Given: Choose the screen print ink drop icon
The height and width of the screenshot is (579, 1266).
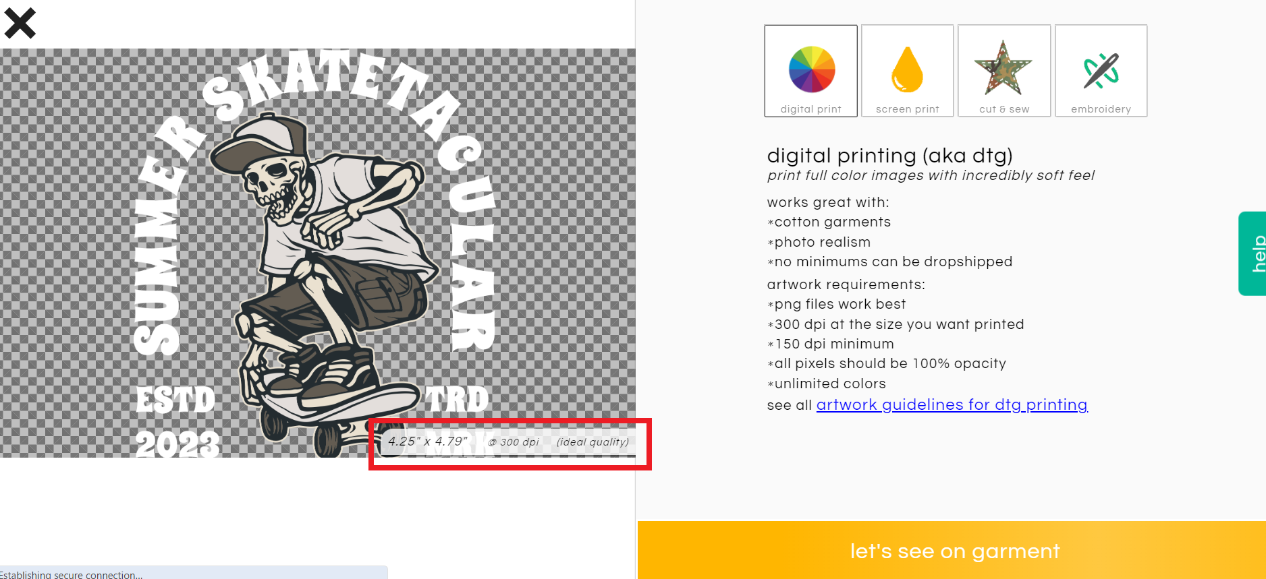Looking at the screenshot, I should pyautogui.click(x=907, y=69).
